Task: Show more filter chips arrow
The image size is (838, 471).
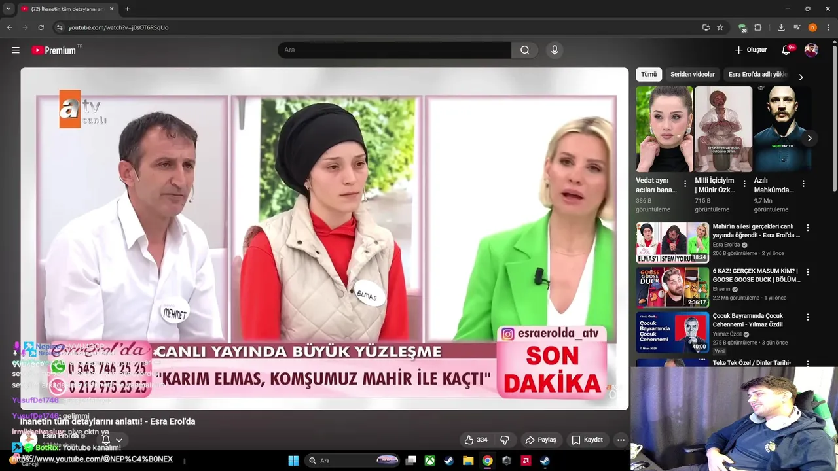Action: (800, 77)
